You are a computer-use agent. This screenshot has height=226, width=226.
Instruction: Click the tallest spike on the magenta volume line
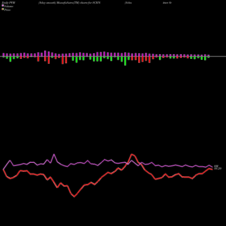(x=54, y=154)
